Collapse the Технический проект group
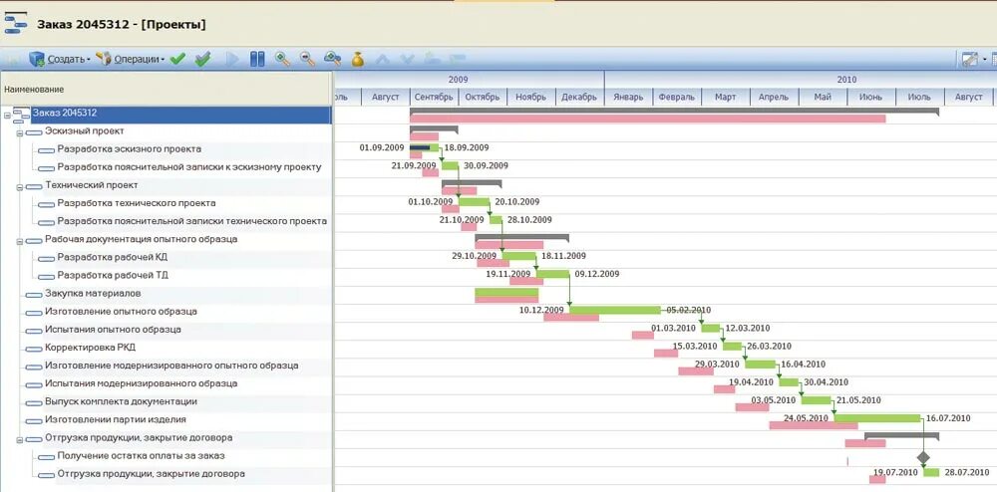The width and height of the screenshot is (997, 492). [20, 187]
